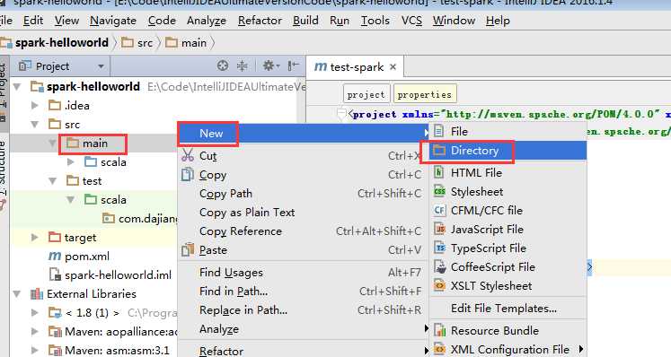This screenshot has width=671, height=357.
Task: Select the main folder in tree
Action: 95,144
